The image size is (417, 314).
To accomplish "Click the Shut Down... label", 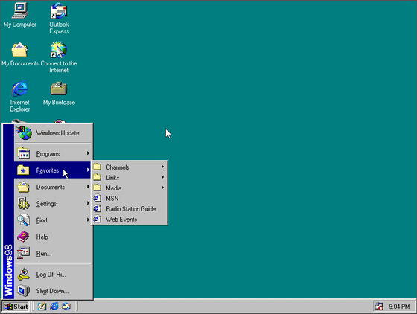I will 52,291.
